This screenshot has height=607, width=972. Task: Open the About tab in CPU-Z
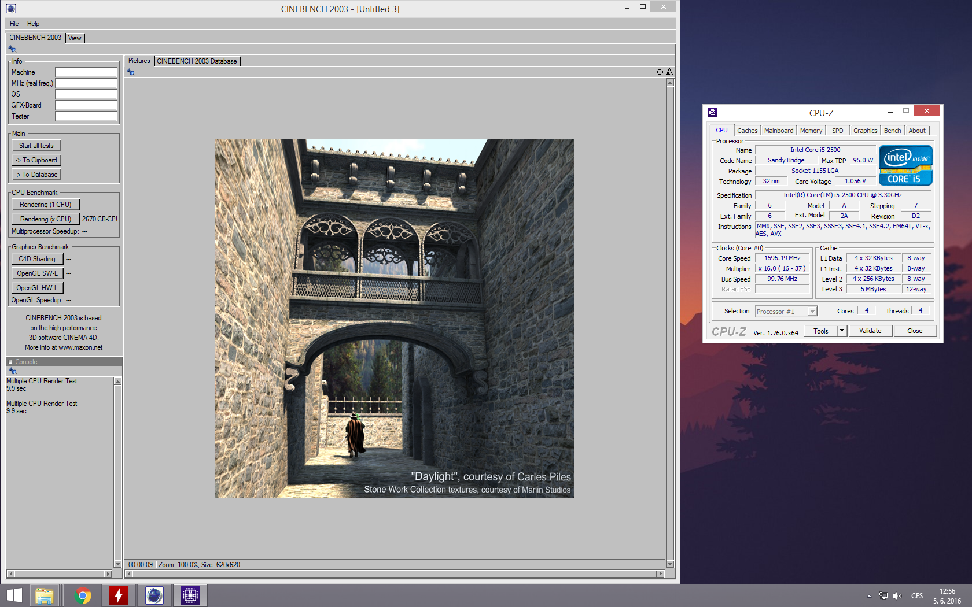point(917,131)
